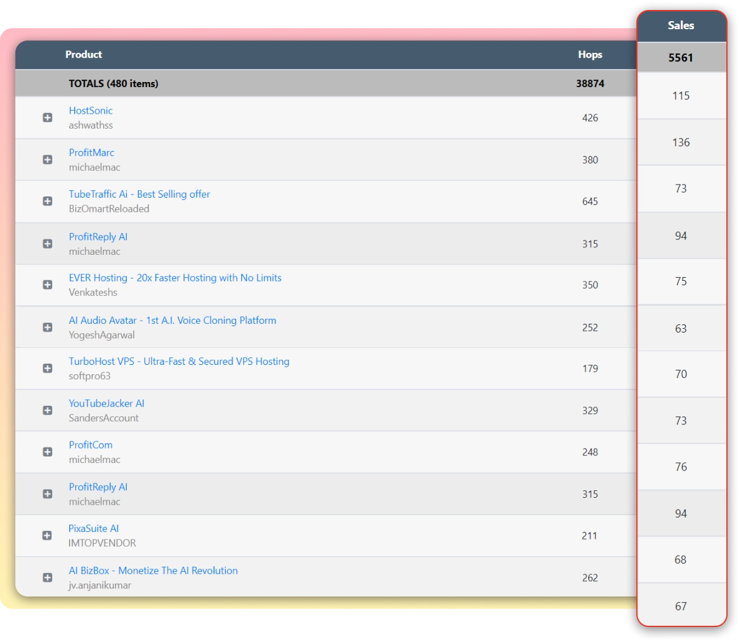Select hops value 350 for EVER Hosting
The width and height of the screenshot is (740, 642).
[590, 285]
